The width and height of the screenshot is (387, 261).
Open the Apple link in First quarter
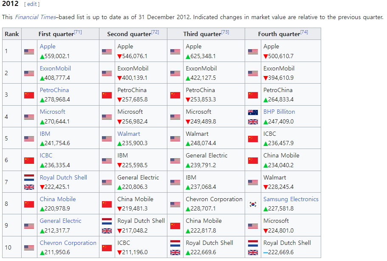(x=48, y=46)
